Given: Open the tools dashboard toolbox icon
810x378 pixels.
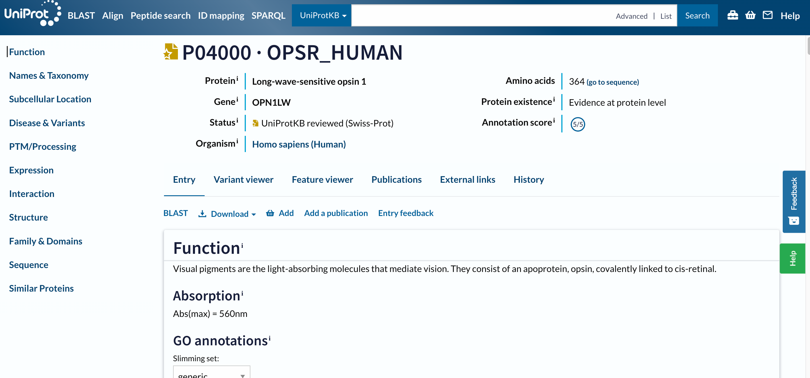Looking at the screenshot, I should tap(733, 15).
